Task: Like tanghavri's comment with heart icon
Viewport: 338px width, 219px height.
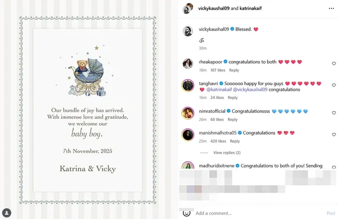Action: 334,85
